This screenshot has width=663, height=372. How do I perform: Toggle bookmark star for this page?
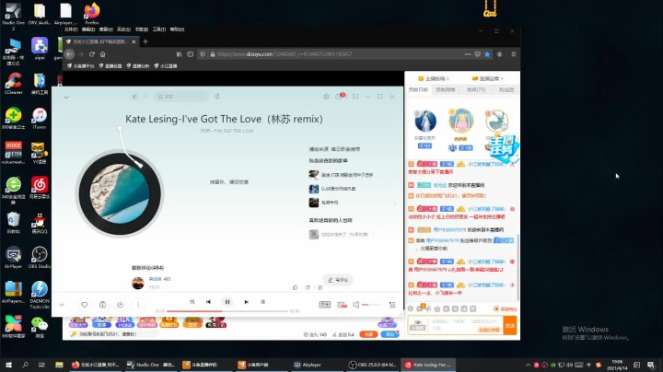(x=487, y=54)
